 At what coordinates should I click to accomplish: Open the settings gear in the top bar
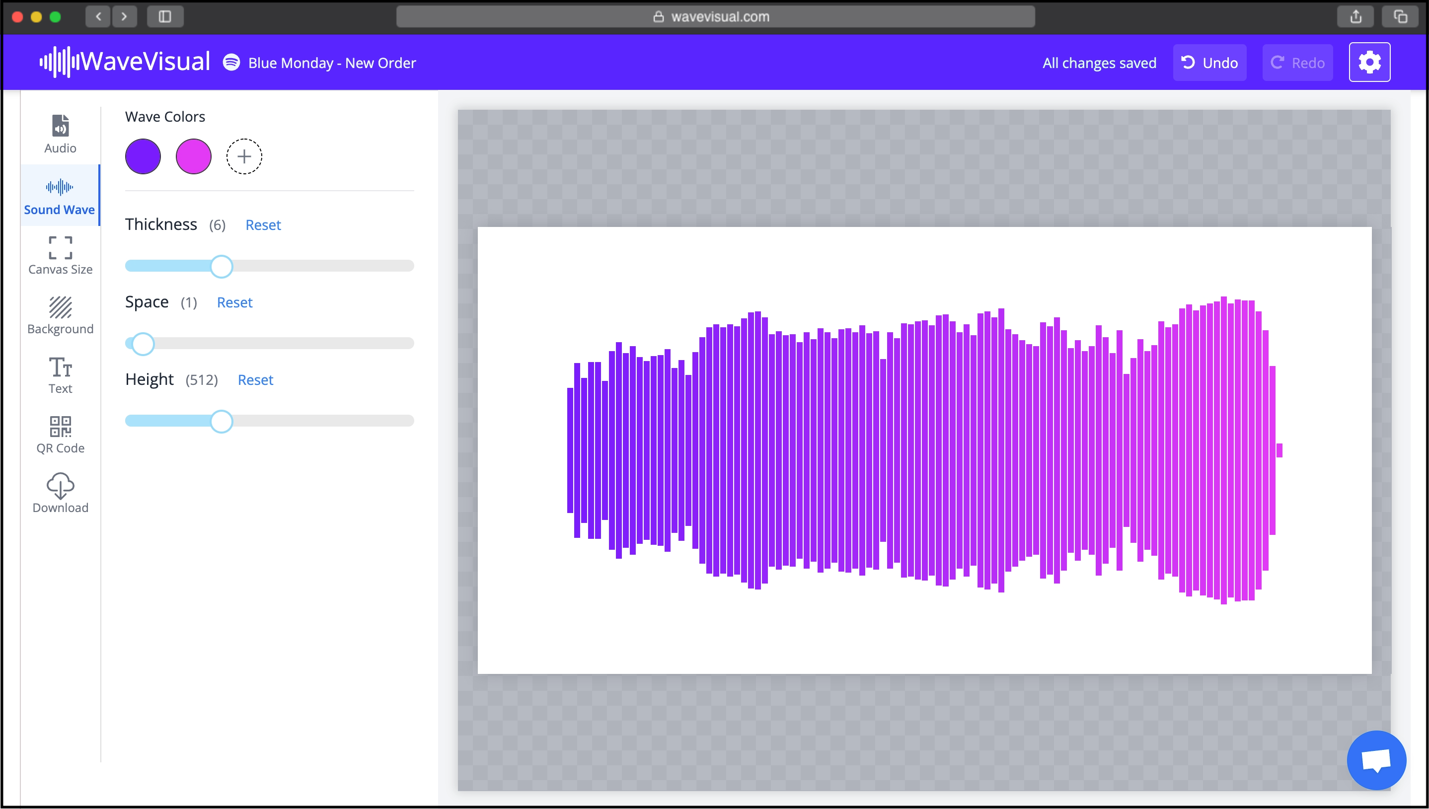[1369, 62]
